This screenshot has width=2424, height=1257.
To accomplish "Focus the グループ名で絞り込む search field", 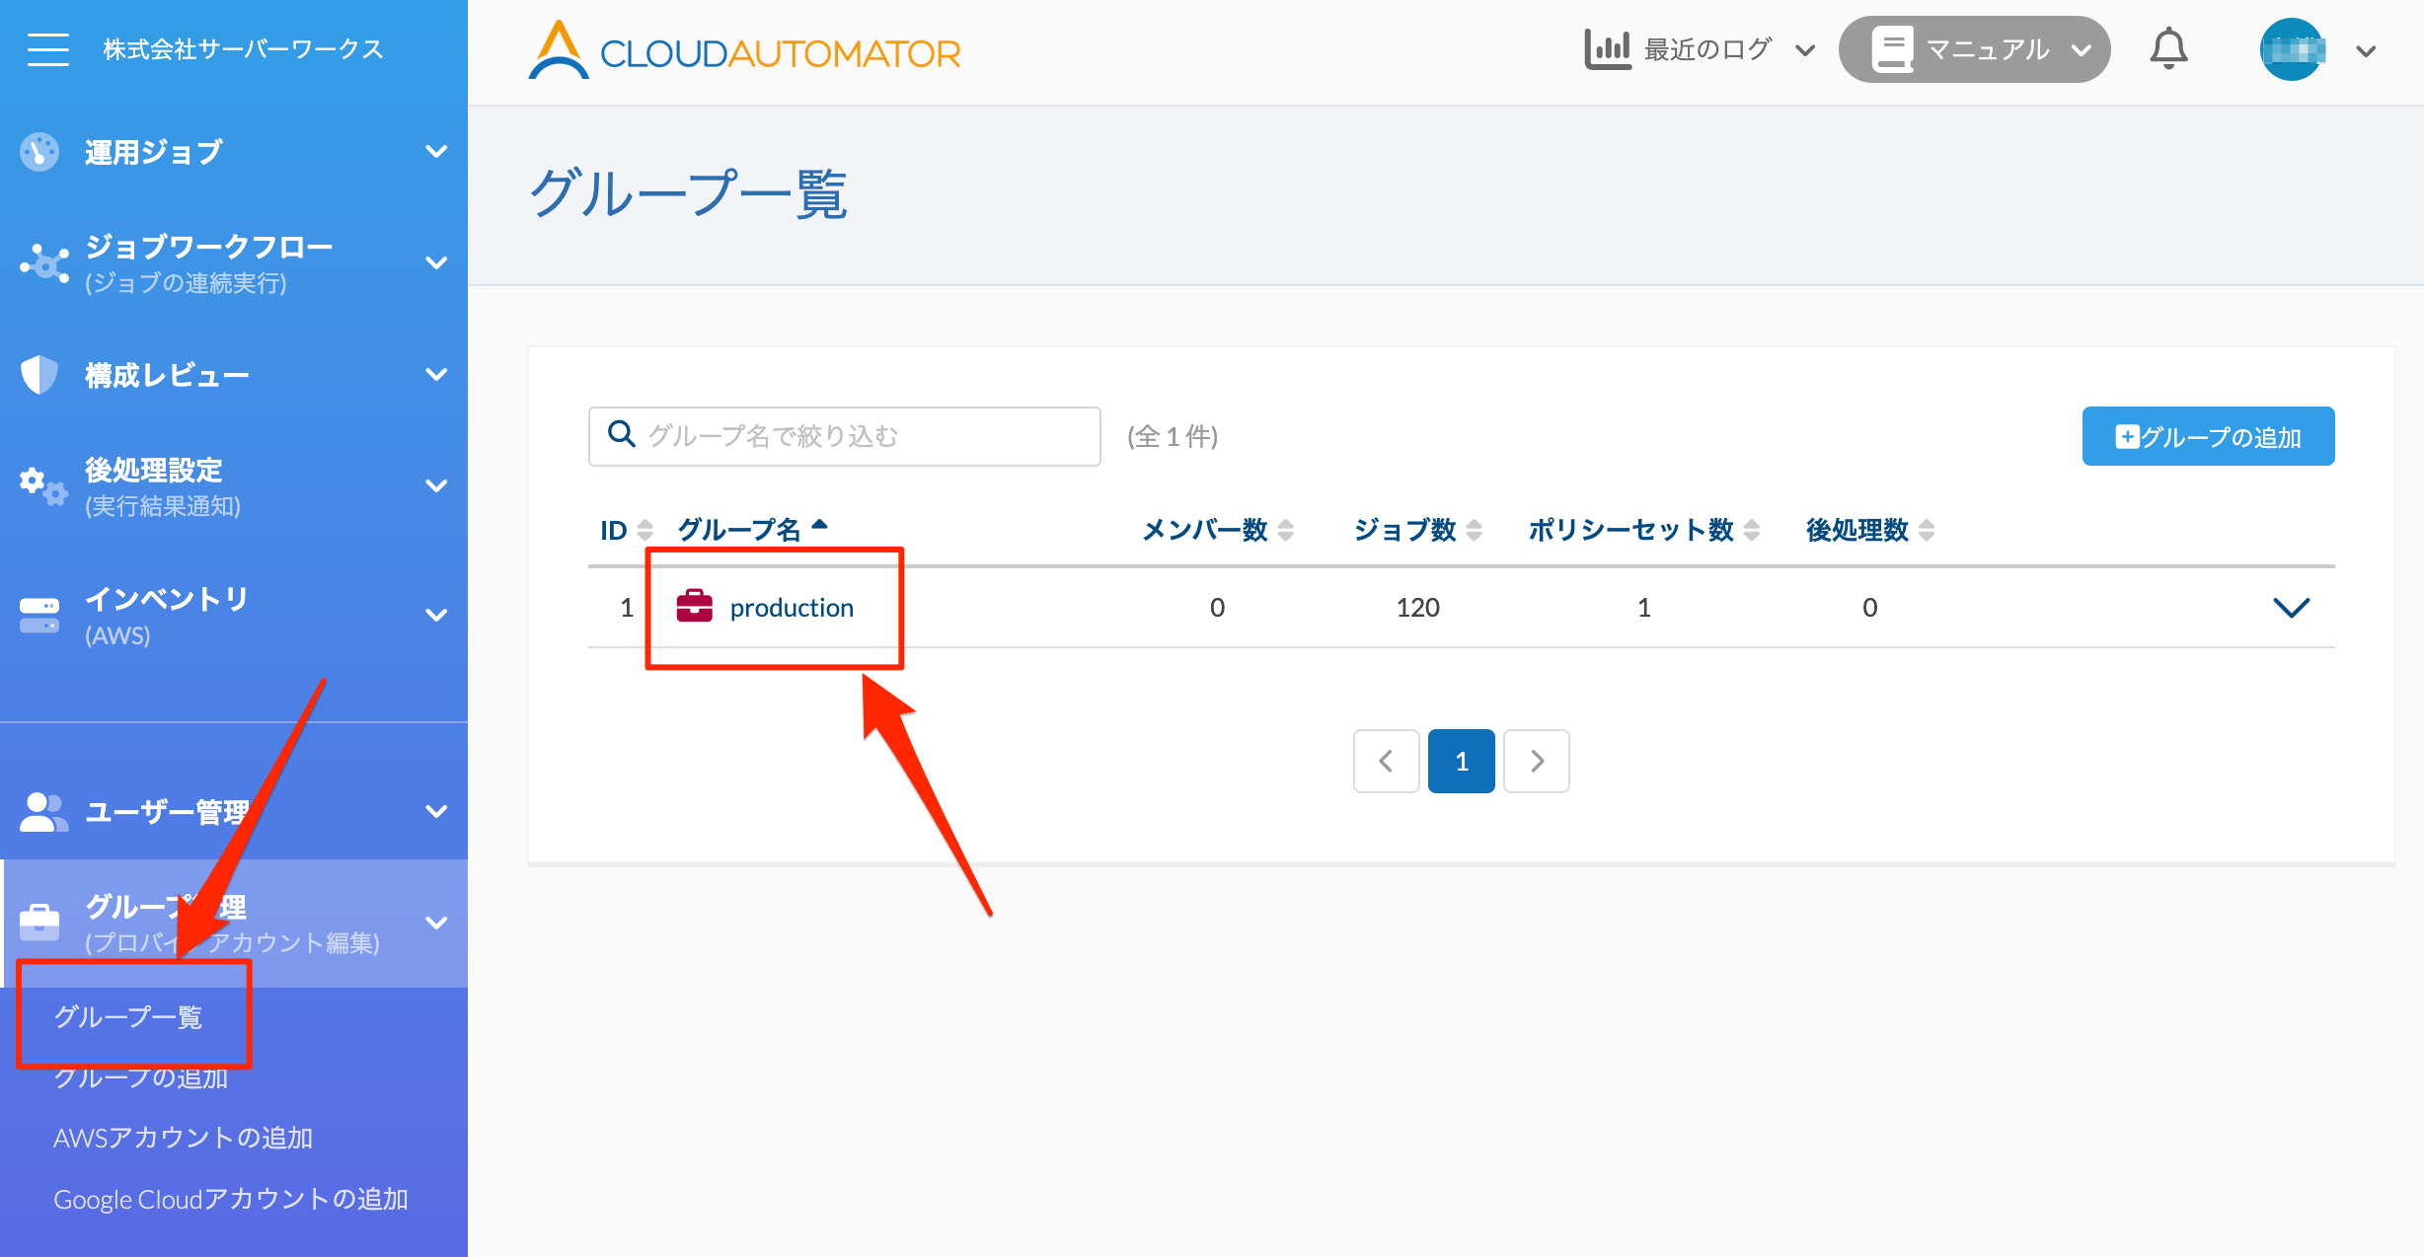I will click(844, 436).
